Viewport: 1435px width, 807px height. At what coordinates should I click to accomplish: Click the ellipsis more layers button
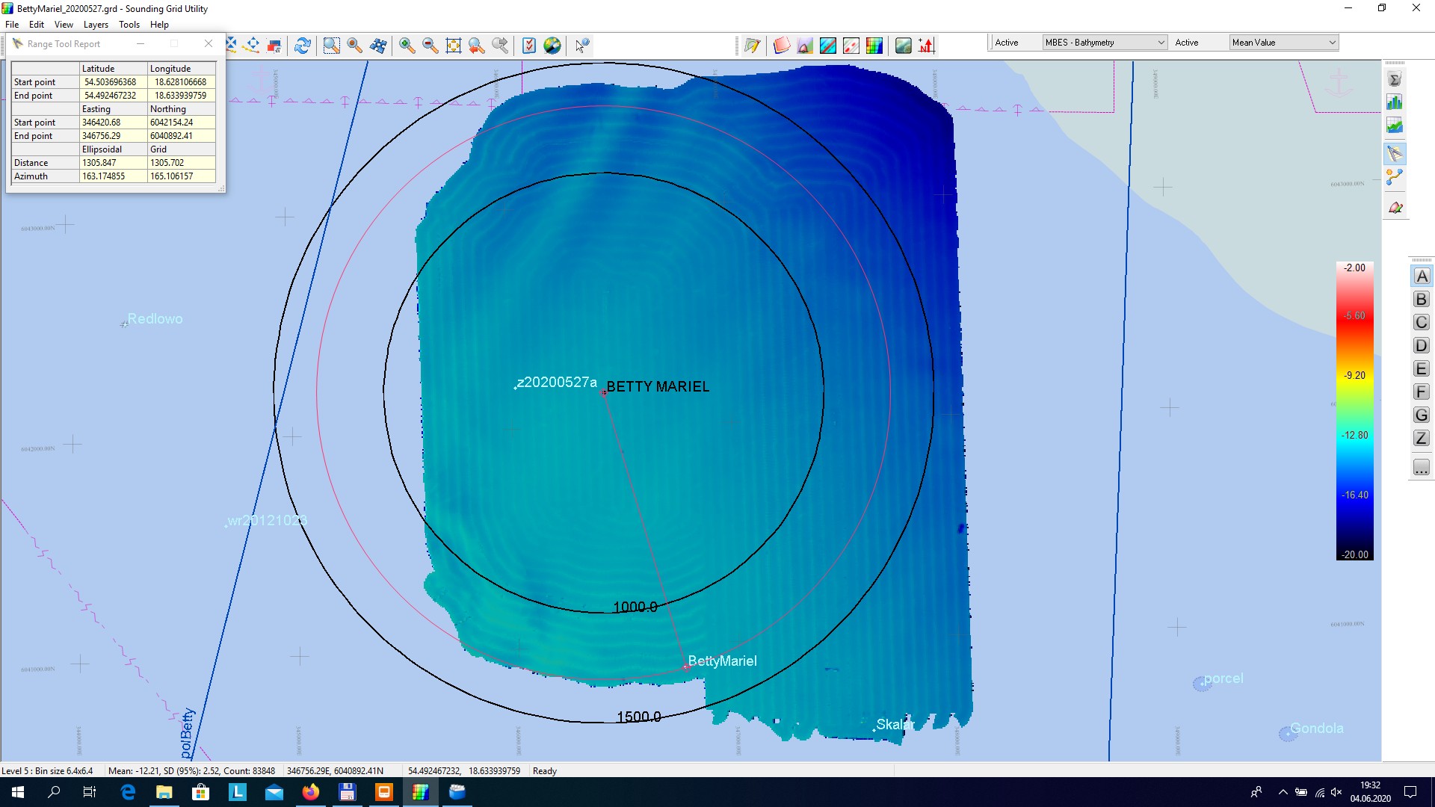point(1422,468)
